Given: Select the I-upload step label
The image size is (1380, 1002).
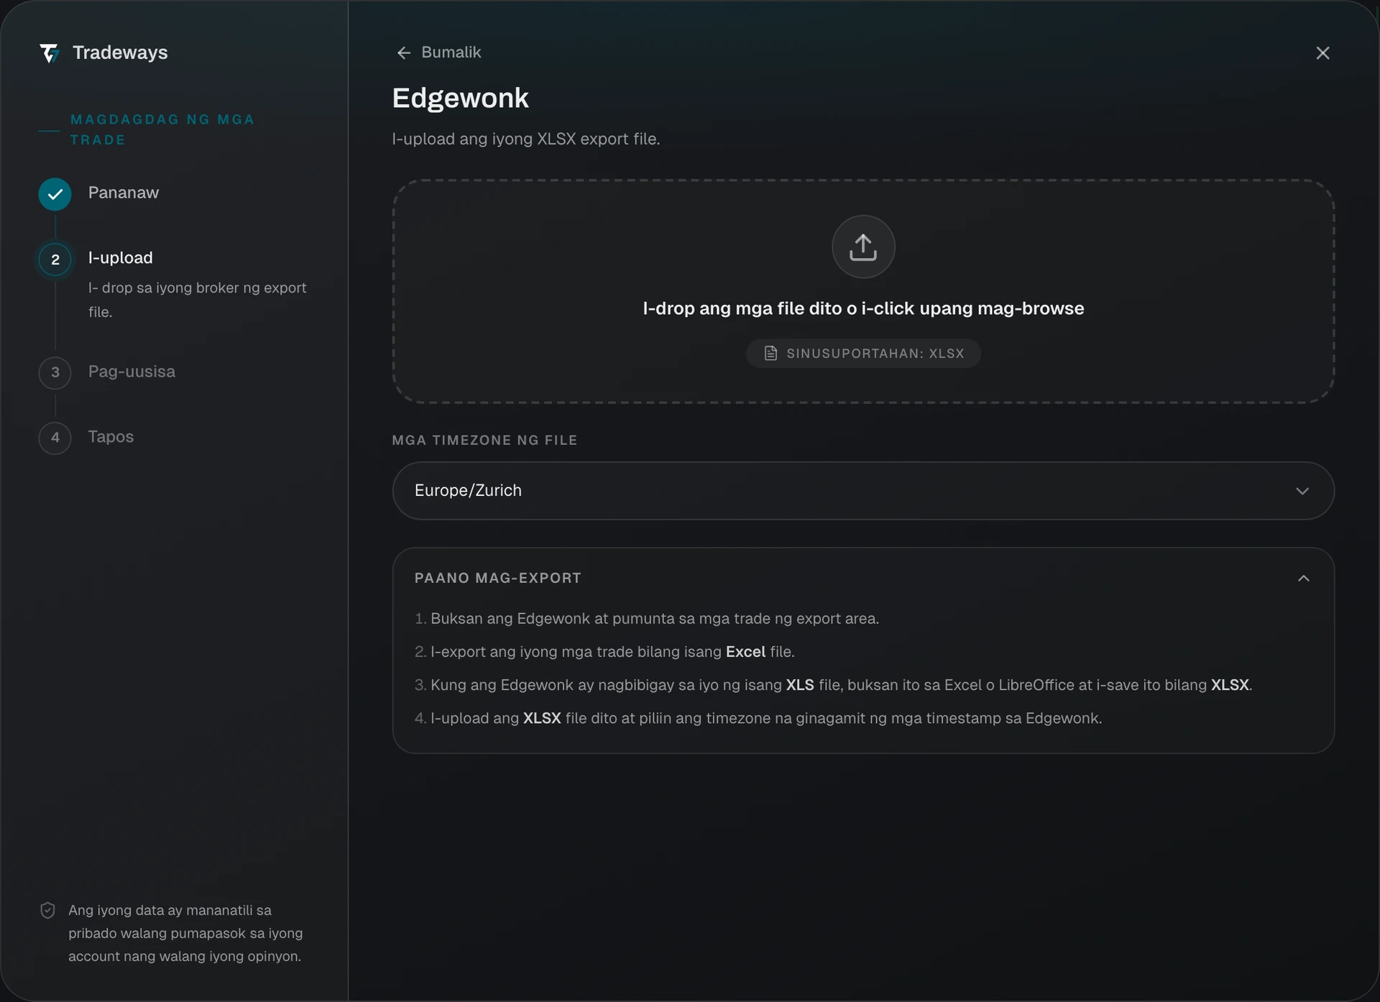Looking at the screenshot, I should pos(121,258).
